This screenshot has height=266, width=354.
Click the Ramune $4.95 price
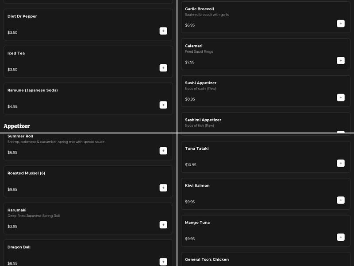[x=12, y=106]
